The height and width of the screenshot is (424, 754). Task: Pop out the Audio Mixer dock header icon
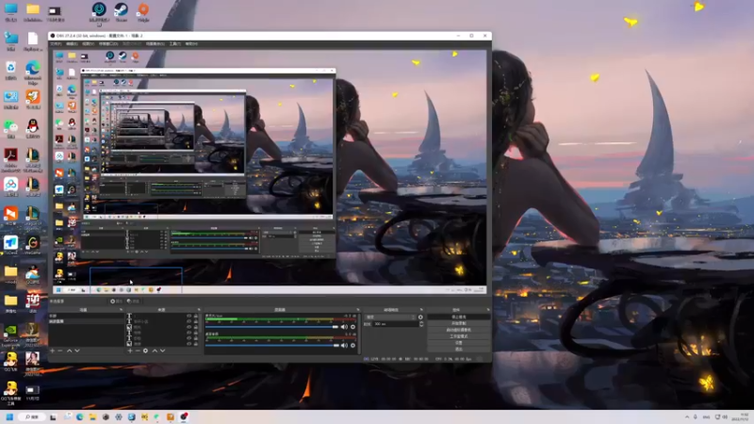[x=358, y=310]
